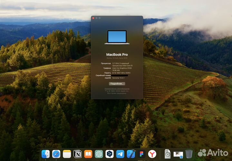The image size is (232, 161).
Task: Close the About This Mac window
Action: [93, 18]
